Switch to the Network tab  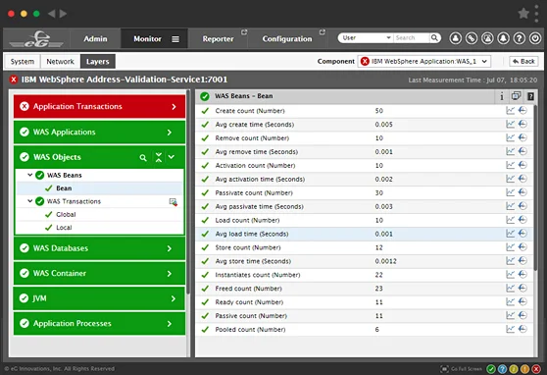tap(61, 62)
